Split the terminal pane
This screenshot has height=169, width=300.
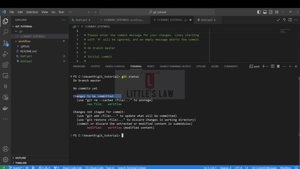pyautogui.click(x=272, y=66)
